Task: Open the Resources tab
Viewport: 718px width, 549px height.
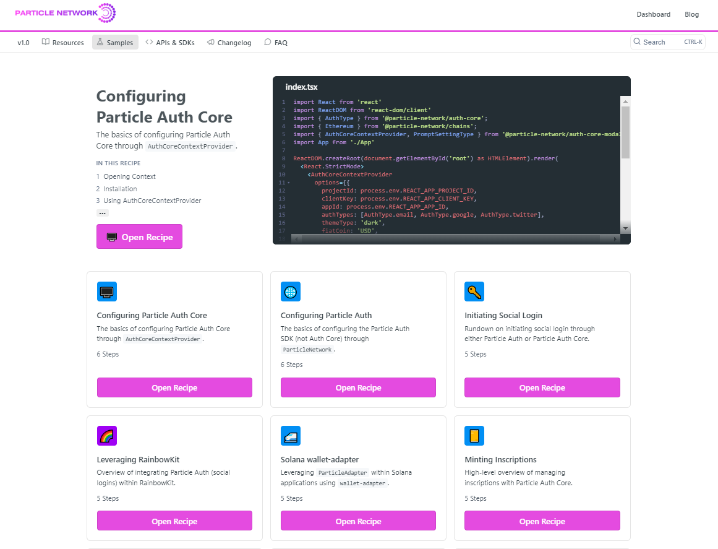Action: tap(62, 42)
